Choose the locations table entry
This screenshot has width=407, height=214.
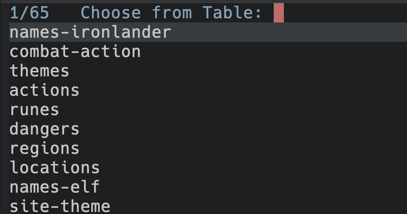(54, 168)
